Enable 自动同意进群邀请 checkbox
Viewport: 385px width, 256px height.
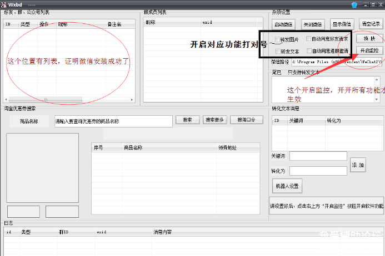point(309,51)
